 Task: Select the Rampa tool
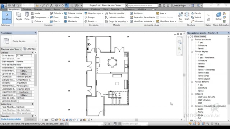pyautogui.click(x=89, y=17)
